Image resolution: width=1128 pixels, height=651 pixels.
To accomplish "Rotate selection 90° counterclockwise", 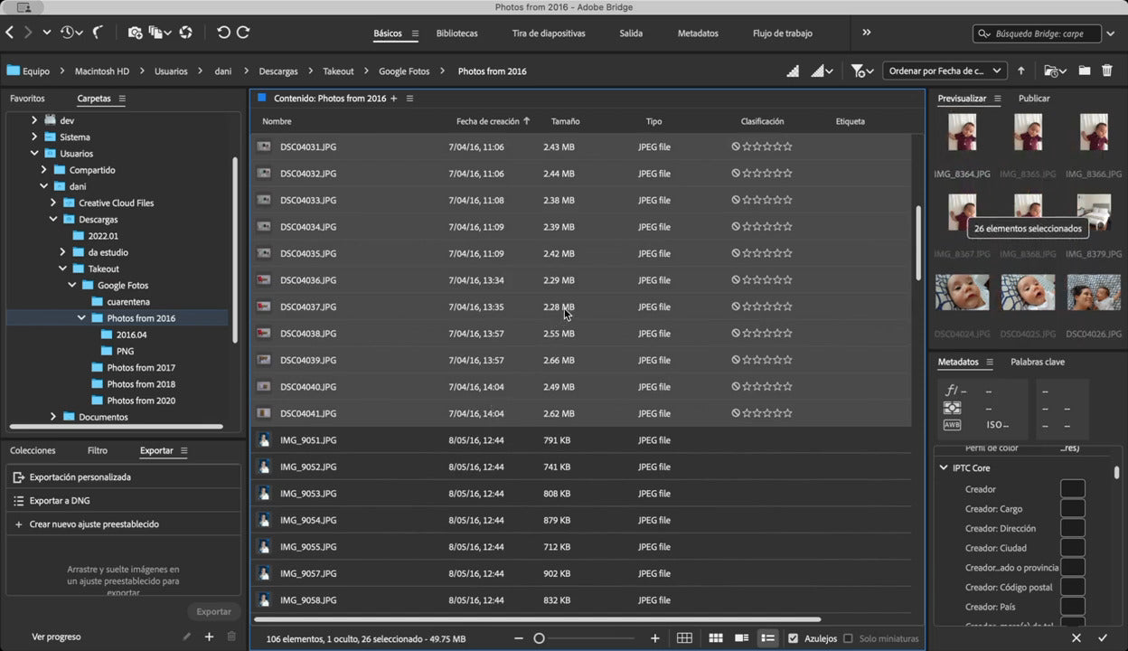I will (223, 33).
